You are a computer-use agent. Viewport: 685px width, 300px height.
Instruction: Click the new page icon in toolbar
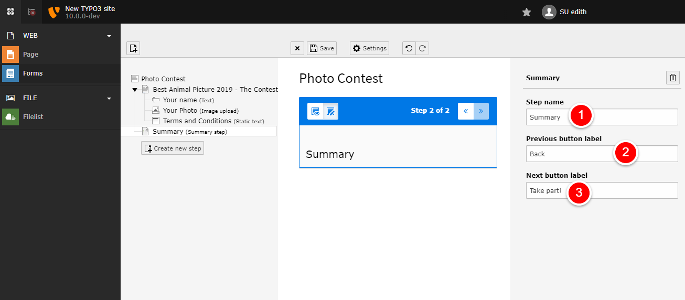[133, 48]
